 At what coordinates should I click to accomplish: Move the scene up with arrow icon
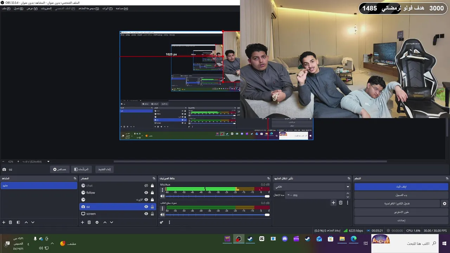point(26,222)
